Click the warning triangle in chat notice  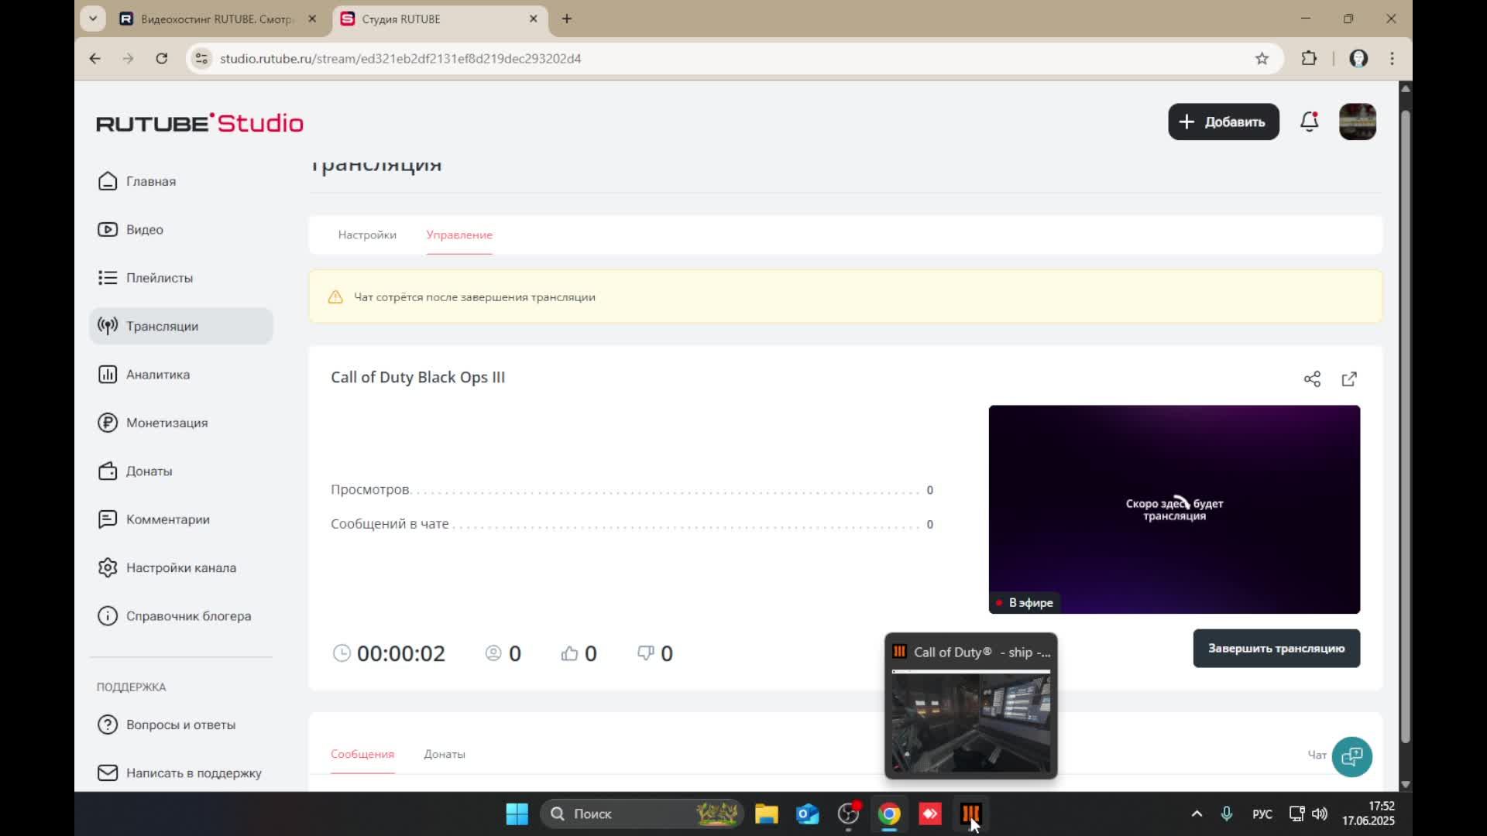click(x=335, y=297)
